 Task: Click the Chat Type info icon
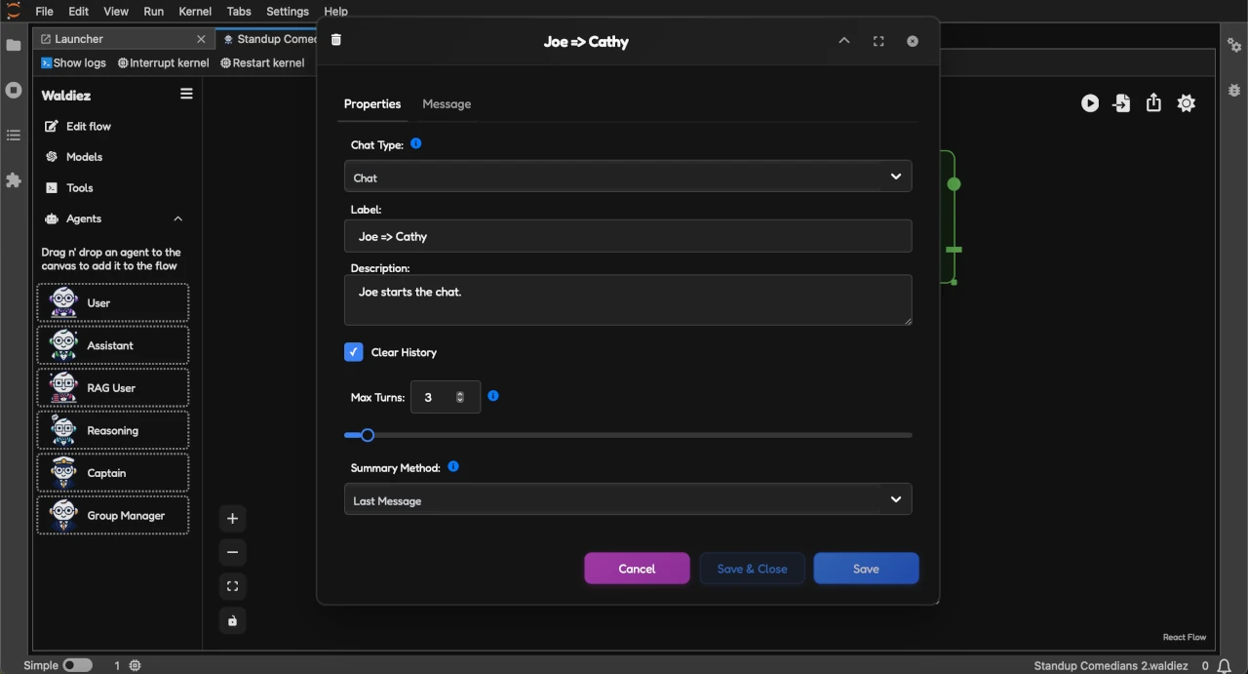click(416, 143)
